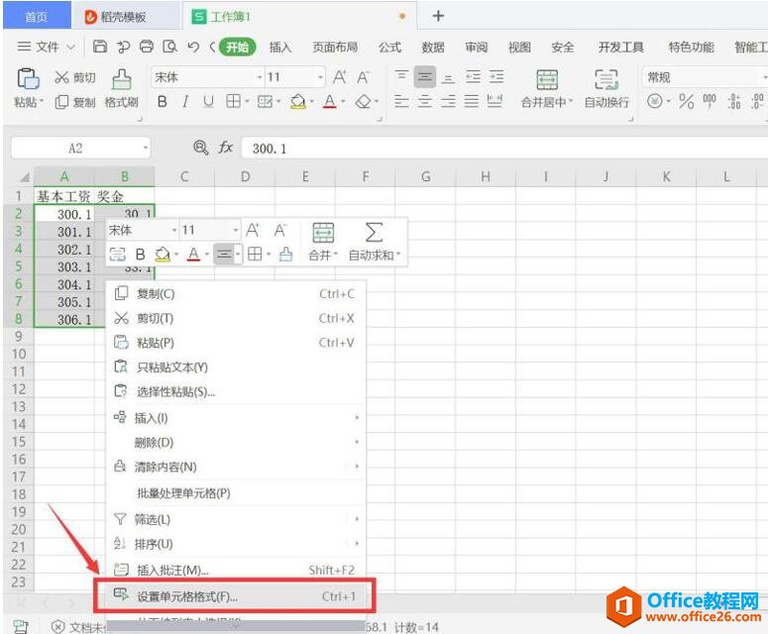Add a new document tab with plus
This screenshot has height=634, width=768.
438,16
